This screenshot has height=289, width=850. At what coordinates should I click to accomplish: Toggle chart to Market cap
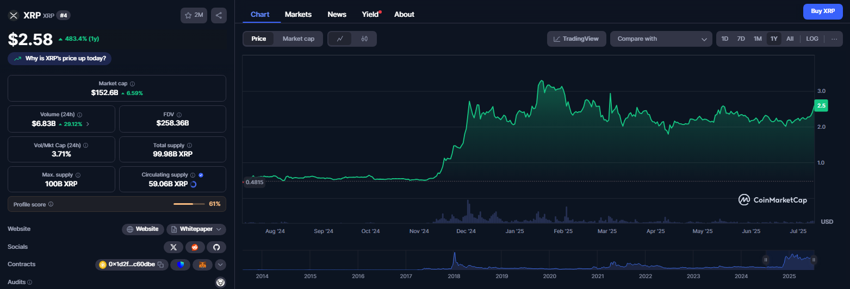pos(298,39)
